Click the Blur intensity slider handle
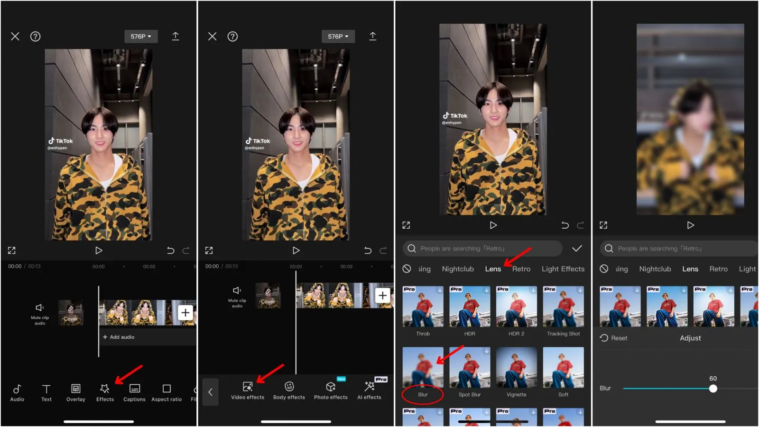This screenshot has height=427, width=759. pyautogui.click(x=713, y=389)
